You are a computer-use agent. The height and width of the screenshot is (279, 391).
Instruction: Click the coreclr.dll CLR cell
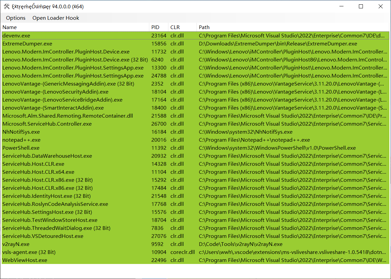(182, 252)
